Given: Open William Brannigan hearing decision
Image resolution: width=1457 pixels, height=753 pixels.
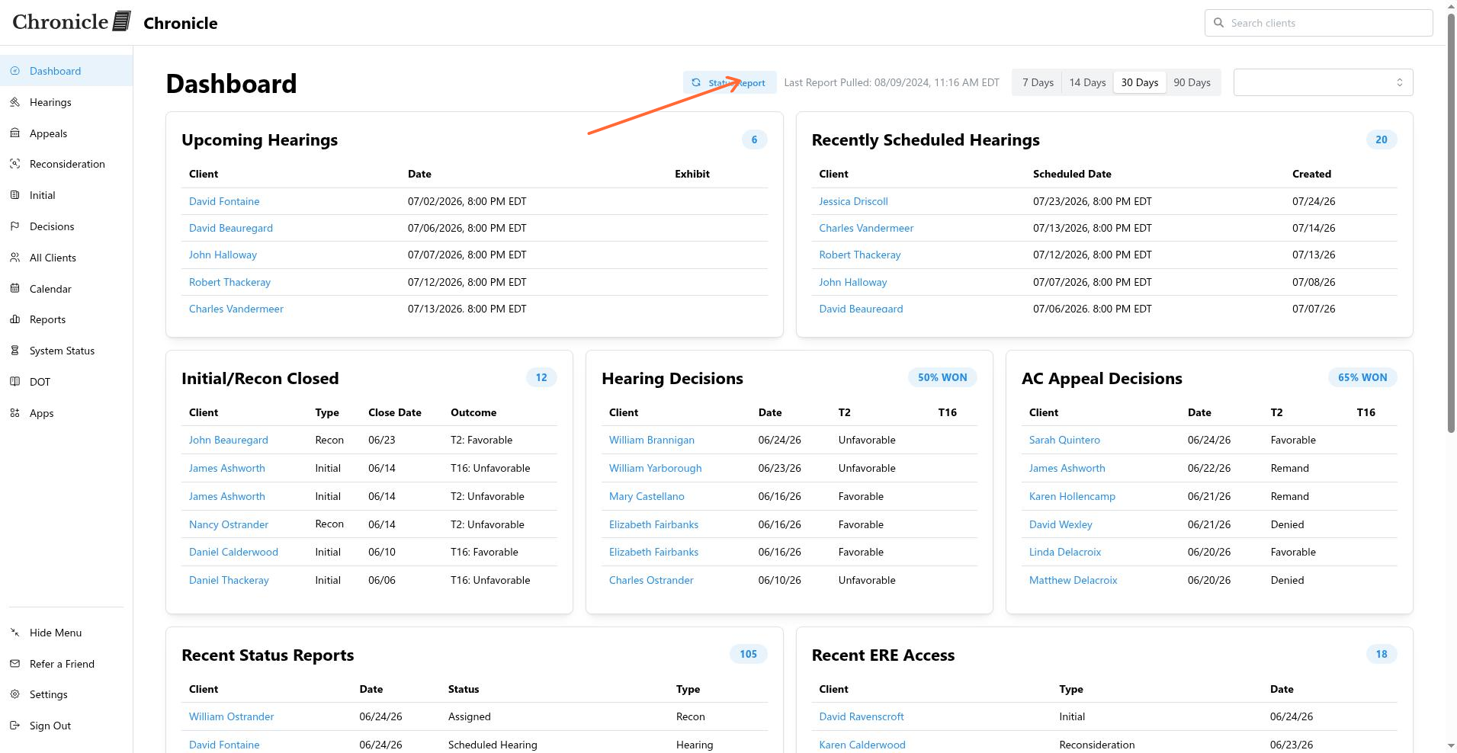Looking at the screenshot, I should point(651,440).
